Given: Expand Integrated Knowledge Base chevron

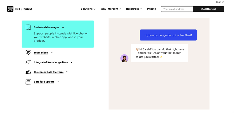Looking at the screenshot, I should (71, 62).
